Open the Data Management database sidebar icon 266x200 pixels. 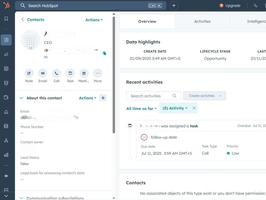pos(6,126)
